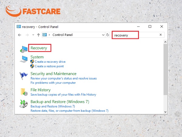The height and width of the screenshot is (137, 182).
Task: Expand the address bar history dropdown
Action: coord(103,35)
